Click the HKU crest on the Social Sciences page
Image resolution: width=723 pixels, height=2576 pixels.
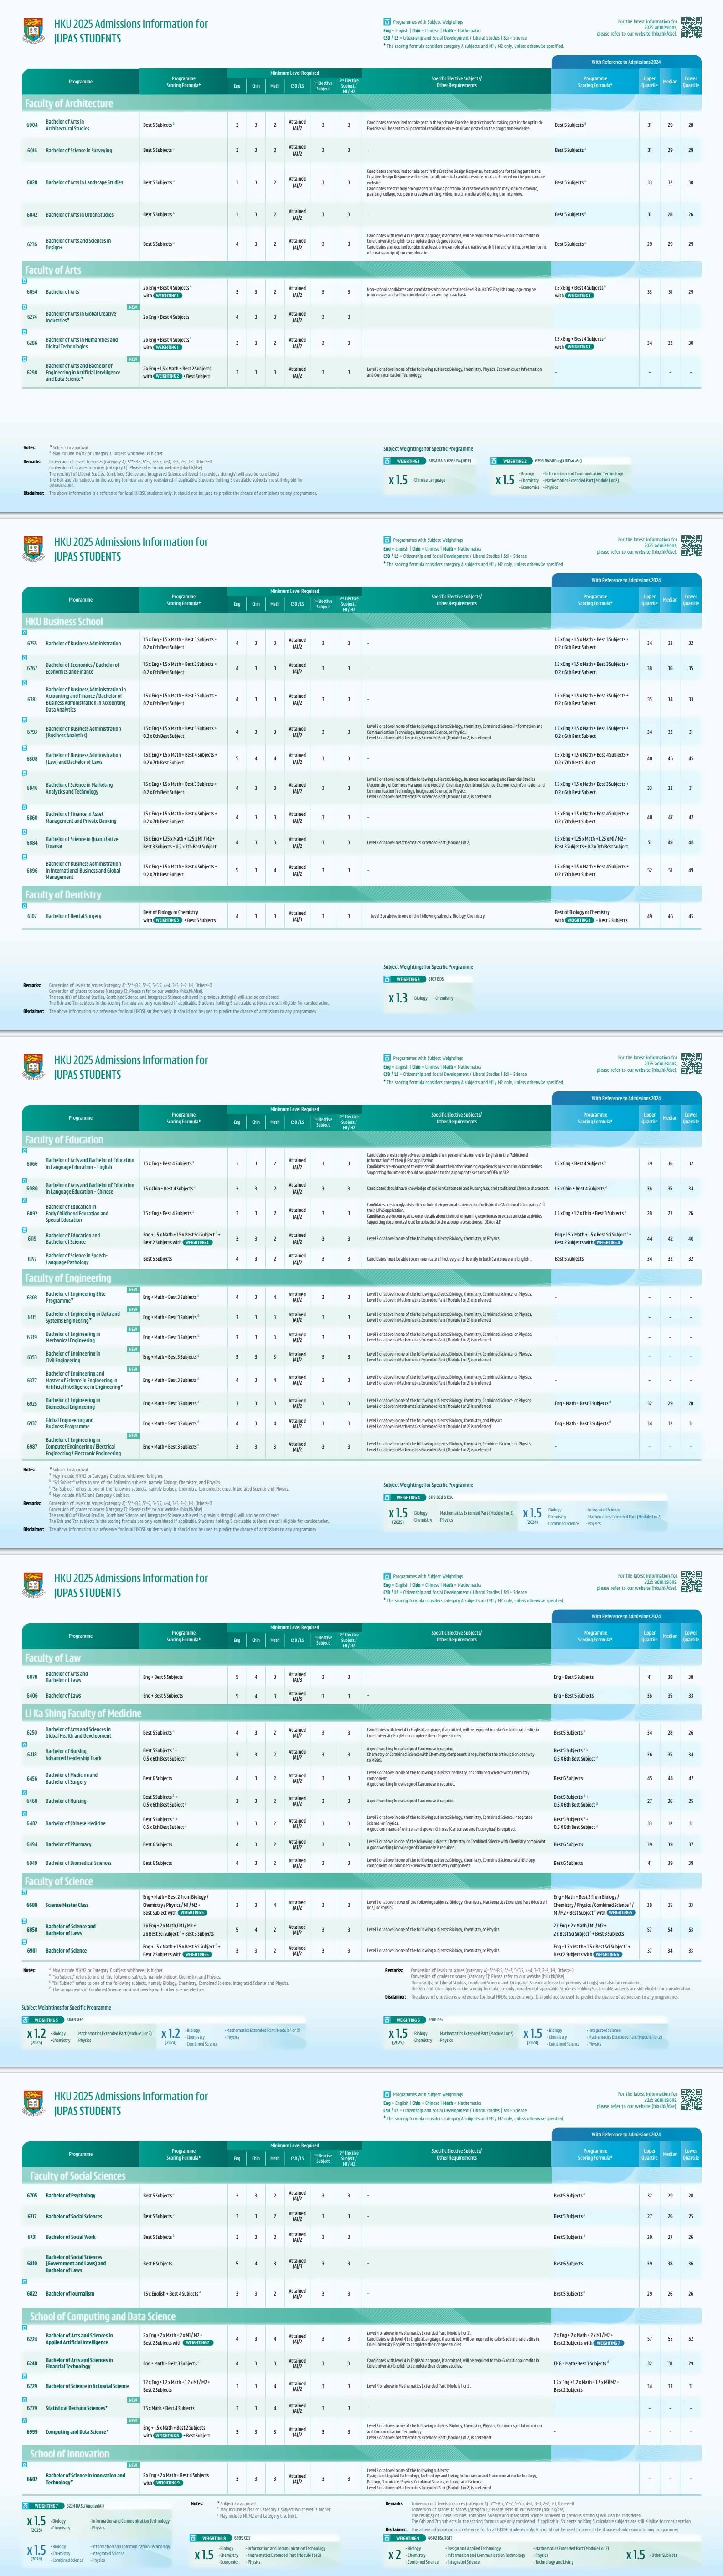[33, 2103]
